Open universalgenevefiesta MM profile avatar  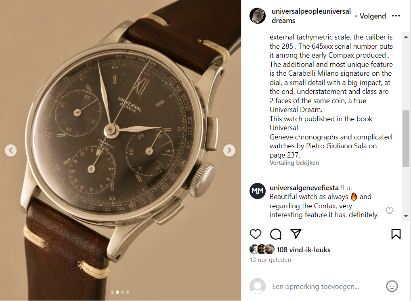(x=258, y=191)
